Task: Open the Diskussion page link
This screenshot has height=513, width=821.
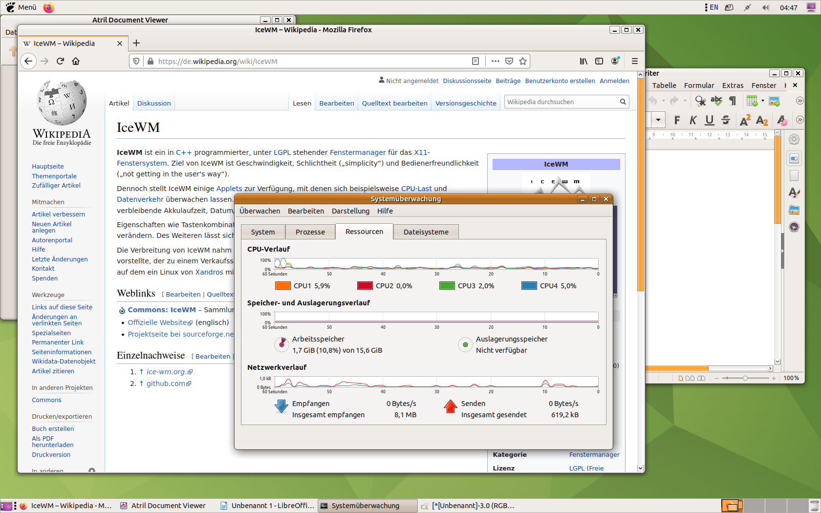Action: click(x=154, y=104)
